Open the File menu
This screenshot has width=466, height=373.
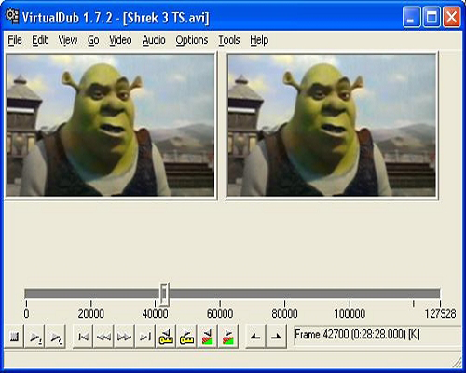pyautogui.click(x=15, y=40)
